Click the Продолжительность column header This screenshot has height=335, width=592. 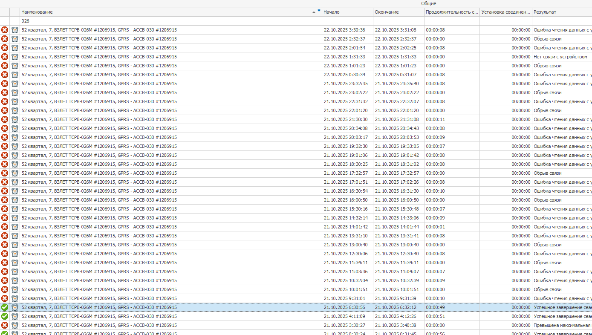tap(451, 12)
